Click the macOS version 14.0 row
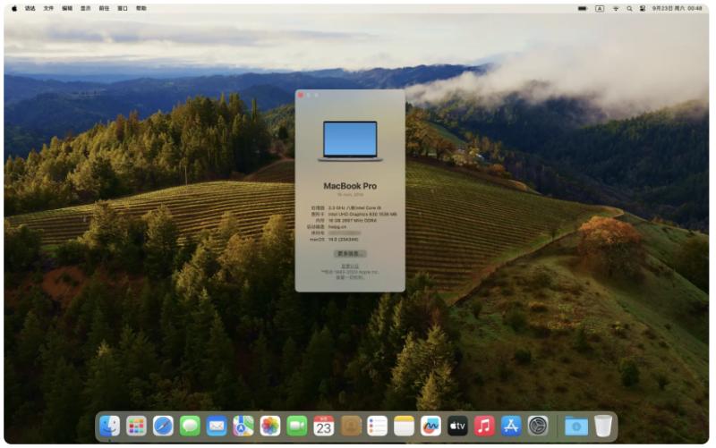This screenshot has height=448, width=716. click(x=334, y=239)
